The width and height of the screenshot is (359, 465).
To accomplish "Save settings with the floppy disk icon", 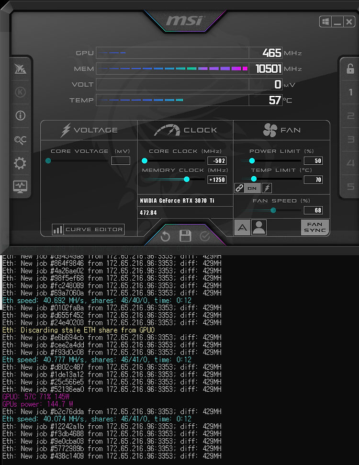I will click(x=185, y=236).
